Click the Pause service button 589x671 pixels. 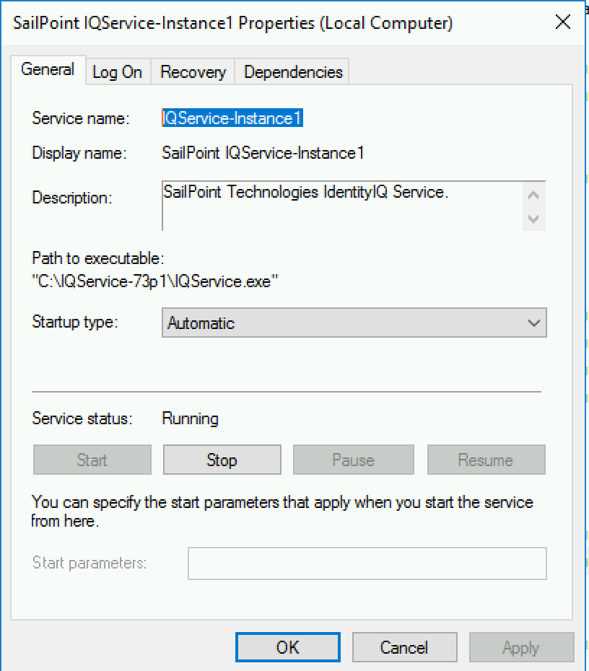click(353, 460)
